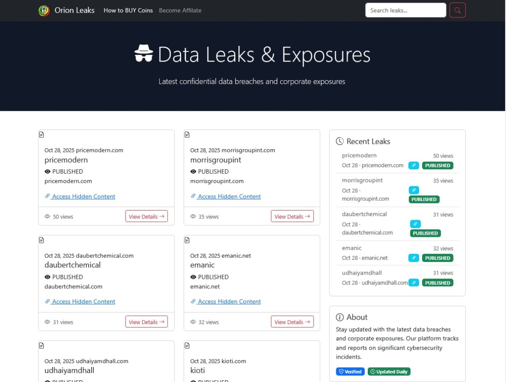Click the eye icon next to PUBLISHED on emanic

[x=193, y=277]
